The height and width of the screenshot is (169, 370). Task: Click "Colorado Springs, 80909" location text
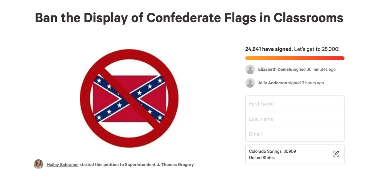coord(273,151)
